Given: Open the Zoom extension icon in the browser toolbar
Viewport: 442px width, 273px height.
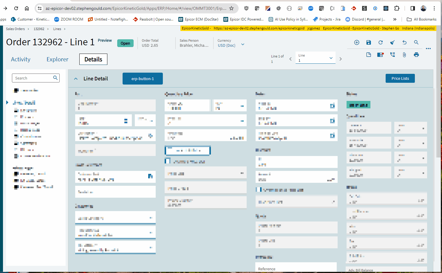Looking at the screenshot, I should pos(311,8).
